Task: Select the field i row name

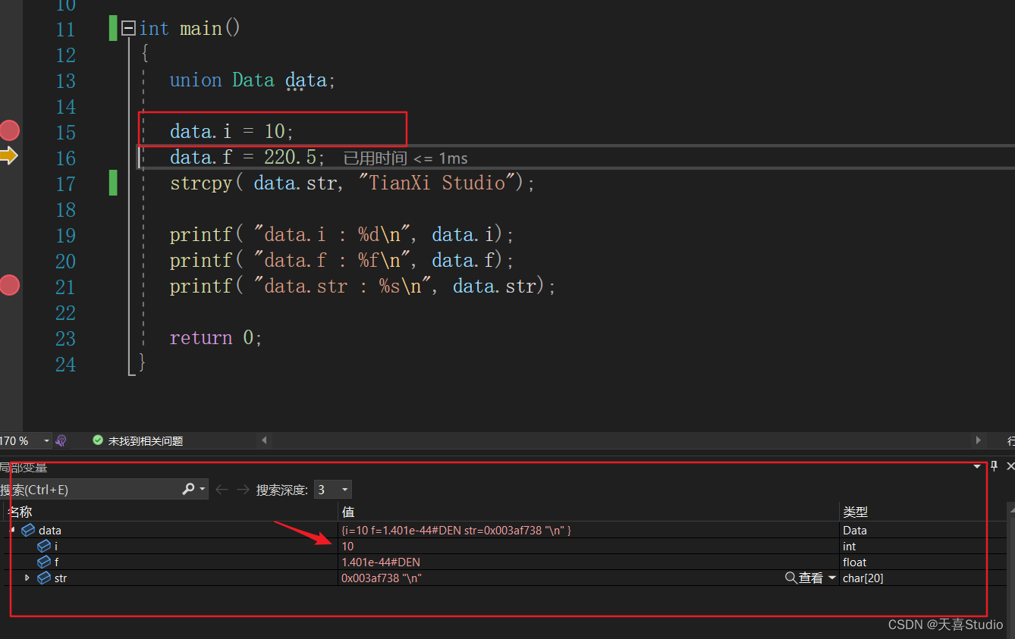Action: (x=56, y=547)
